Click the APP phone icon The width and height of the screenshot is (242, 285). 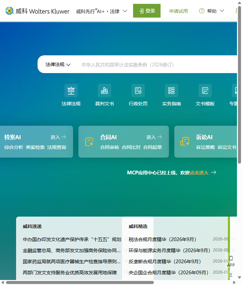pyautogui.click(x=231, y=258)
